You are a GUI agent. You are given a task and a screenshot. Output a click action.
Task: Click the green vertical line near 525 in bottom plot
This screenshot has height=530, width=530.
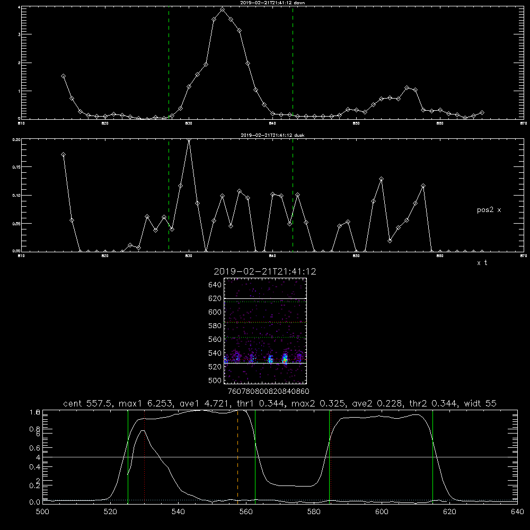coord(128,457)
